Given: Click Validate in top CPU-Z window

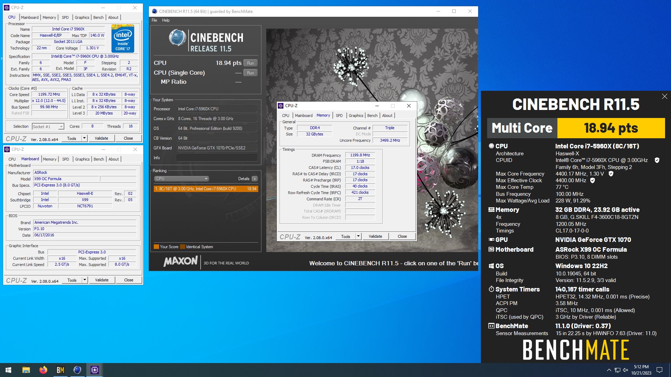Looking at the screenshot, I should 101,138.
